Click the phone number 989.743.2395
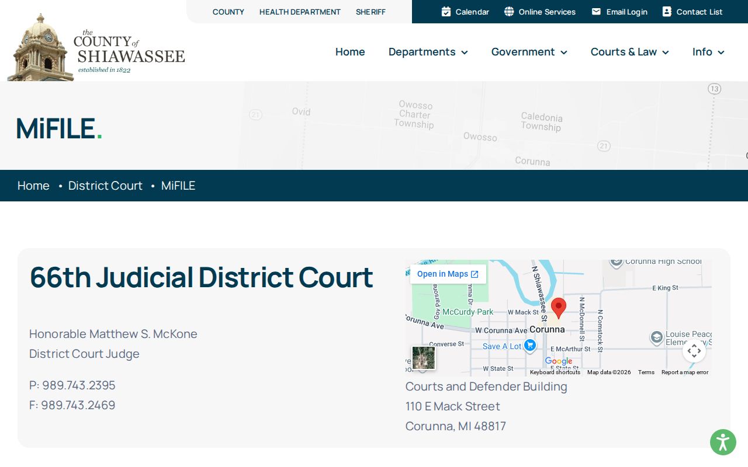 point(79,385)
